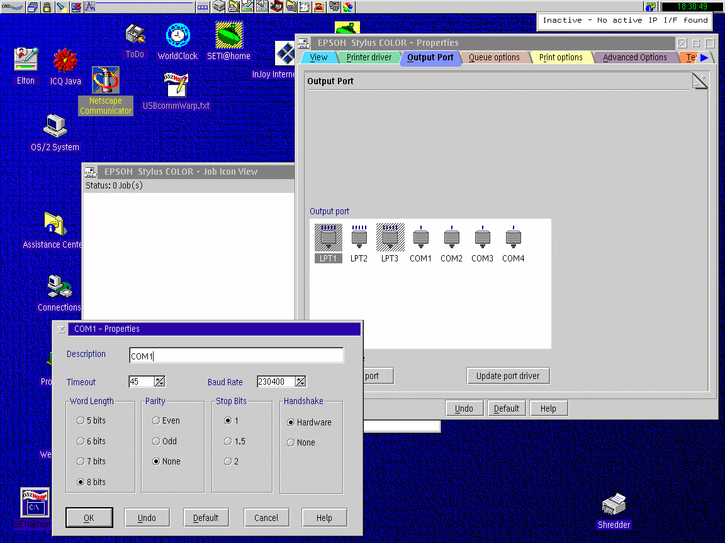Click Help in EPSON Properties window
The width and height of the screenshot is (725, 543).
[548, 409]
